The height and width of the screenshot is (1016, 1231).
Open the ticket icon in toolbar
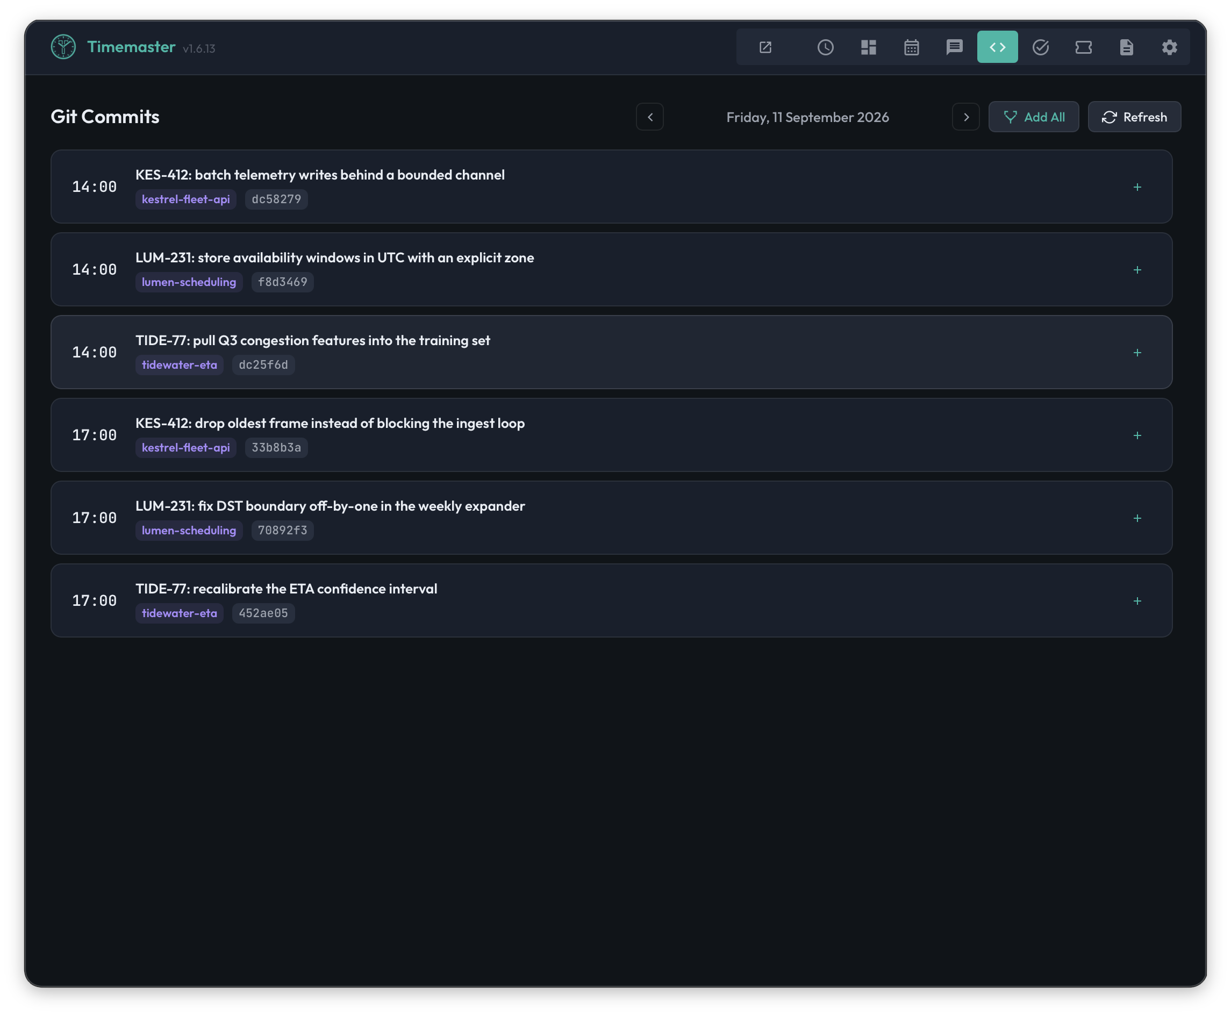point(1084,47)
